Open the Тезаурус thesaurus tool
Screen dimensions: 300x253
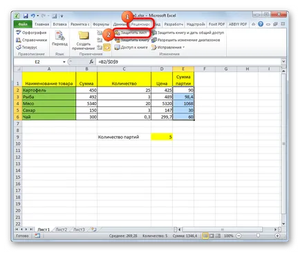26,47
